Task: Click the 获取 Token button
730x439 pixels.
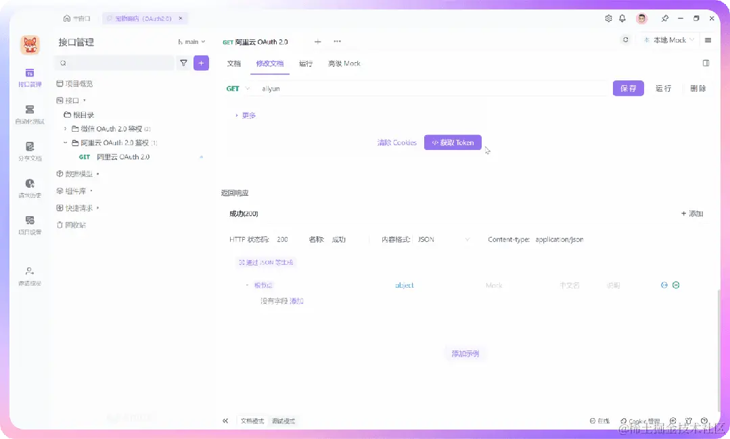Action: (x=452, y=142)
